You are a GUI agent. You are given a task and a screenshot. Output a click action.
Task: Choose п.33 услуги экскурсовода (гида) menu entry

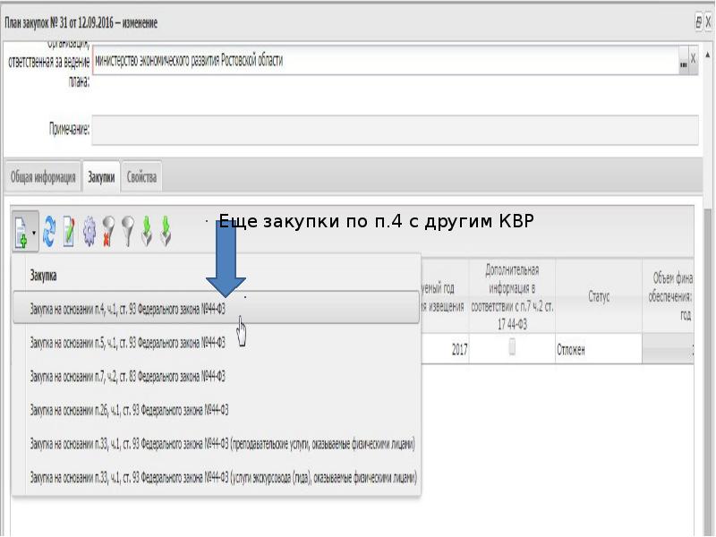click(x=216, y=478)
